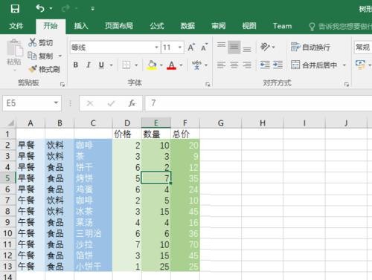The width and height of the screenshot is (372, 280).
Task: Click the select all corner triangle
Action: [x=10, y=123]
